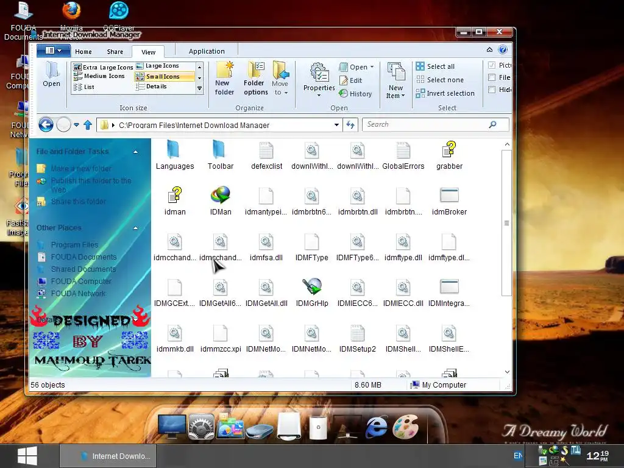Click Select none
This screenshot has height=468, width=624.
(x=439, y=80)
